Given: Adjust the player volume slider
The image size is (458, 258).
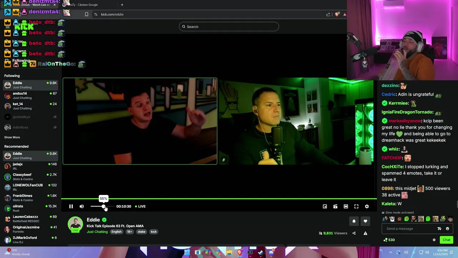Looking at the screenshot, I should click(102, 206).
